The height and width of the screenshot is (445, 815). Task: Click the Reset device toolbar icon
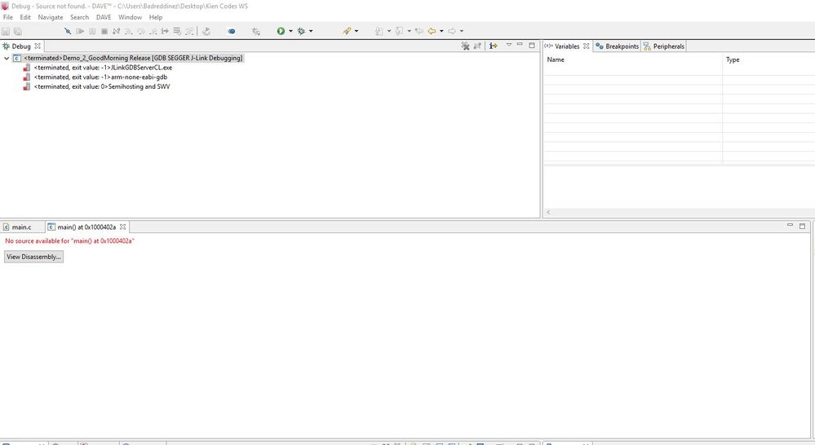[206, 31]
